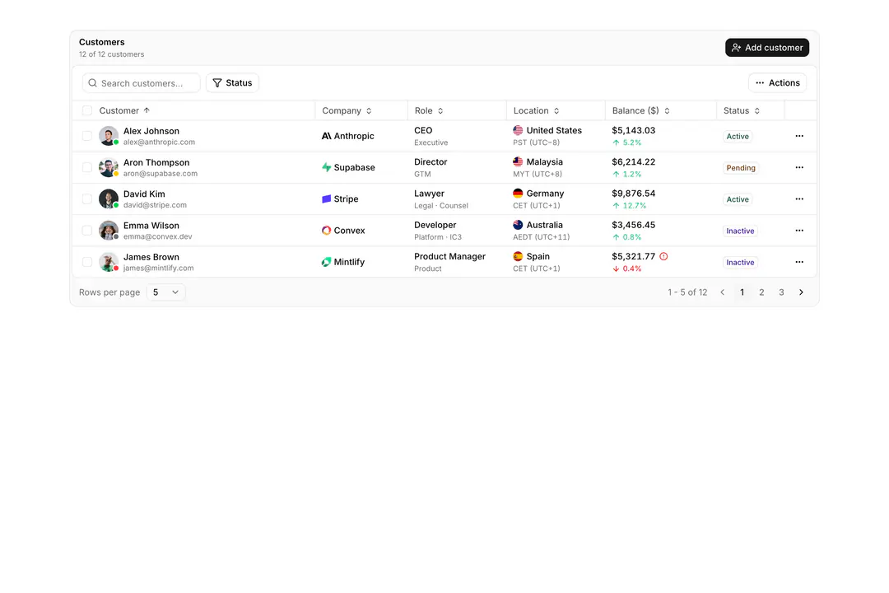Open the row menu for Aron Thompson
The height and width of the screenshot is (593, 889).
(x=798, y=167)
